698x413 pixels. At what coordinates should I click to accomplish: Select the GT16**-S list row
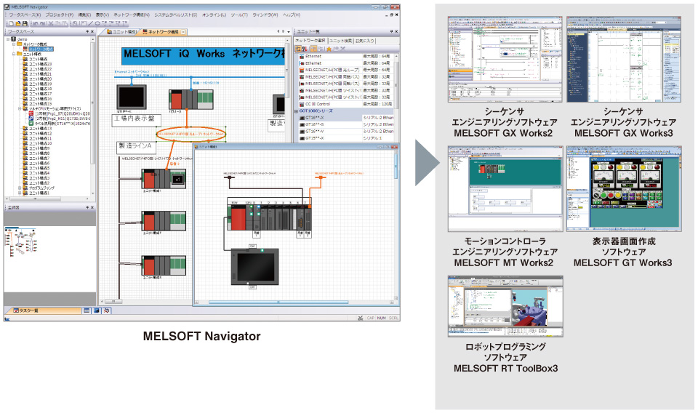tap(345, 124)
